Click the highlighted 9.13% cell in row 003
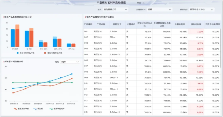Viewport: 223px width, 117px height. click(x=196, y=43)
